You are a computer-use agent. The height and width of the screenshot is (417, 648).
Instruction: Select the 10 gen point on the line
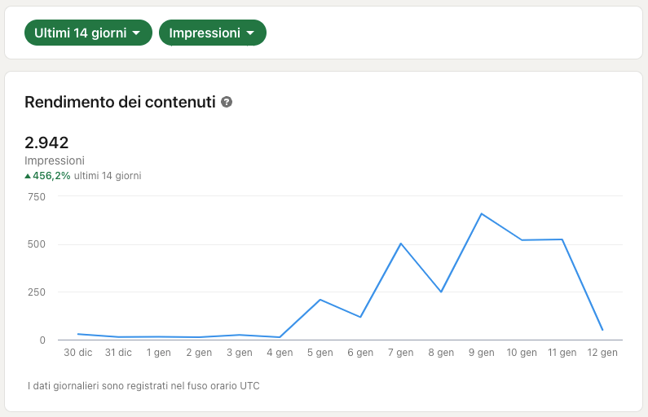pyautogui.click(x=522, y=240)
